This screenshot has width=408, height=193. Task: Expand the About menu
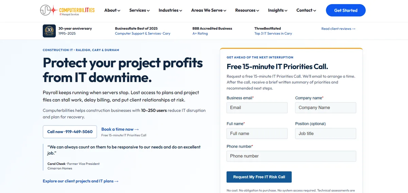pyautogui.click(x=112, y=11)
